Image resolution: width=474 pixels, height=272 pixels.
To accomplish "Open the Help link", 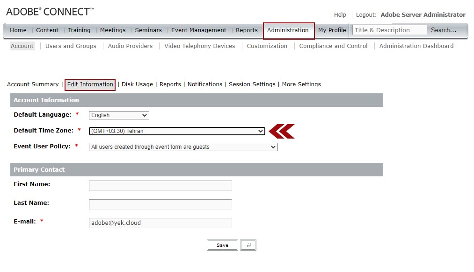I will (340, 15).
